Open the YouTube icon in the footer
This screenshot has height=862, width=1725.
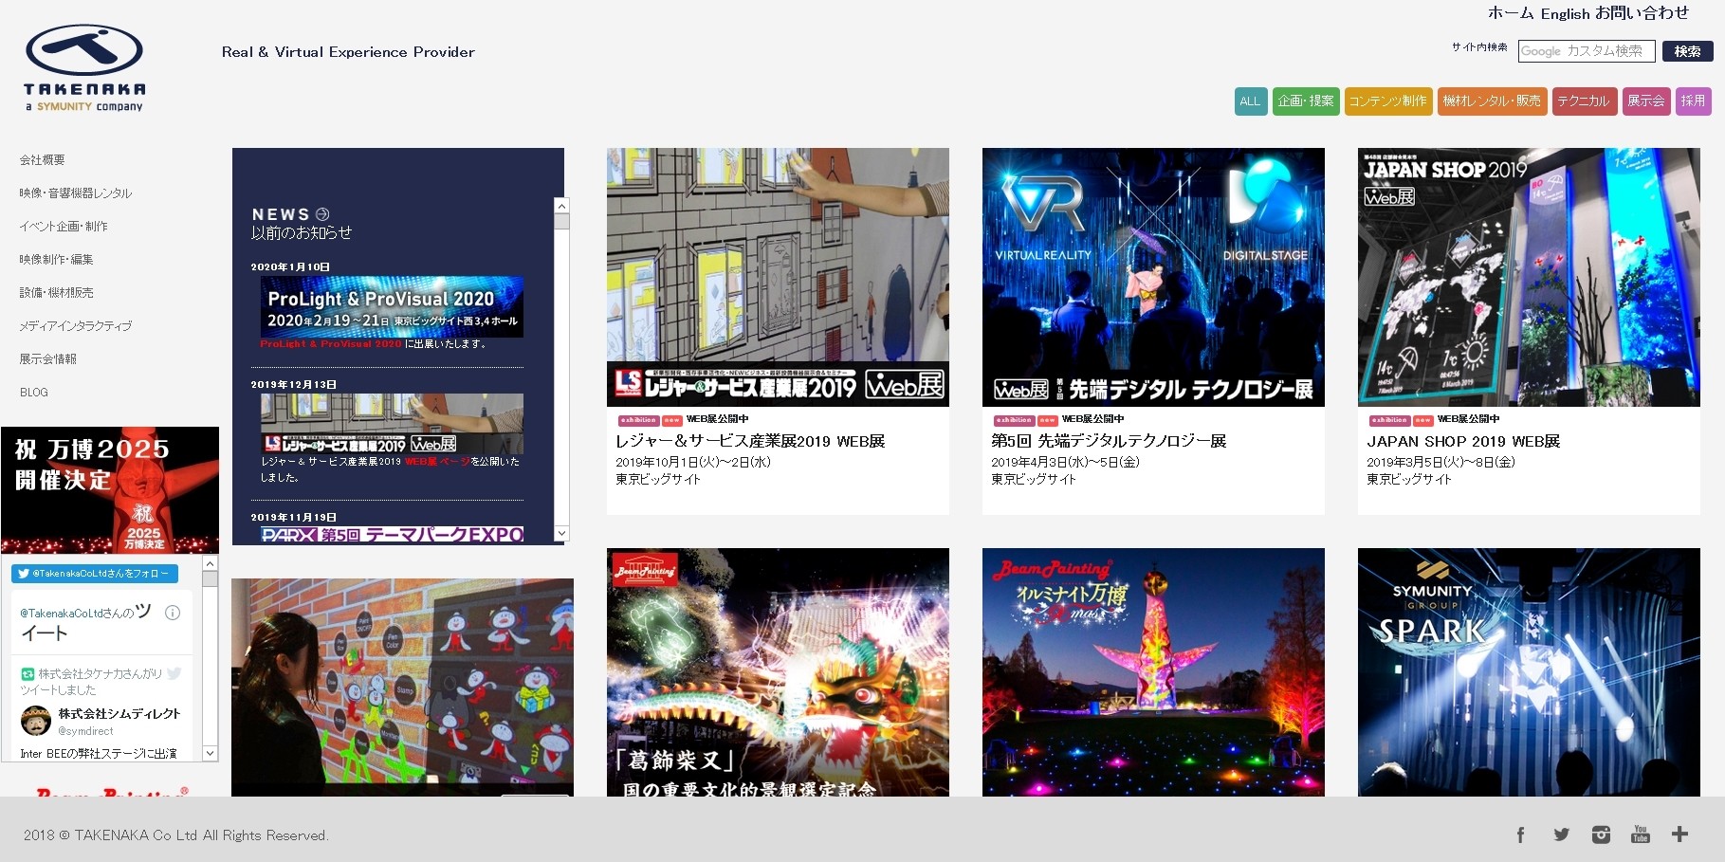(1641, 834)
